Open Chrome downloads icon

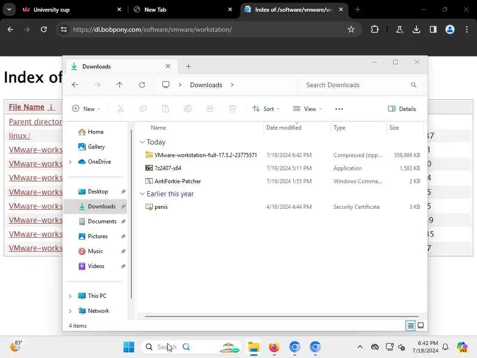tap(416, 29)
